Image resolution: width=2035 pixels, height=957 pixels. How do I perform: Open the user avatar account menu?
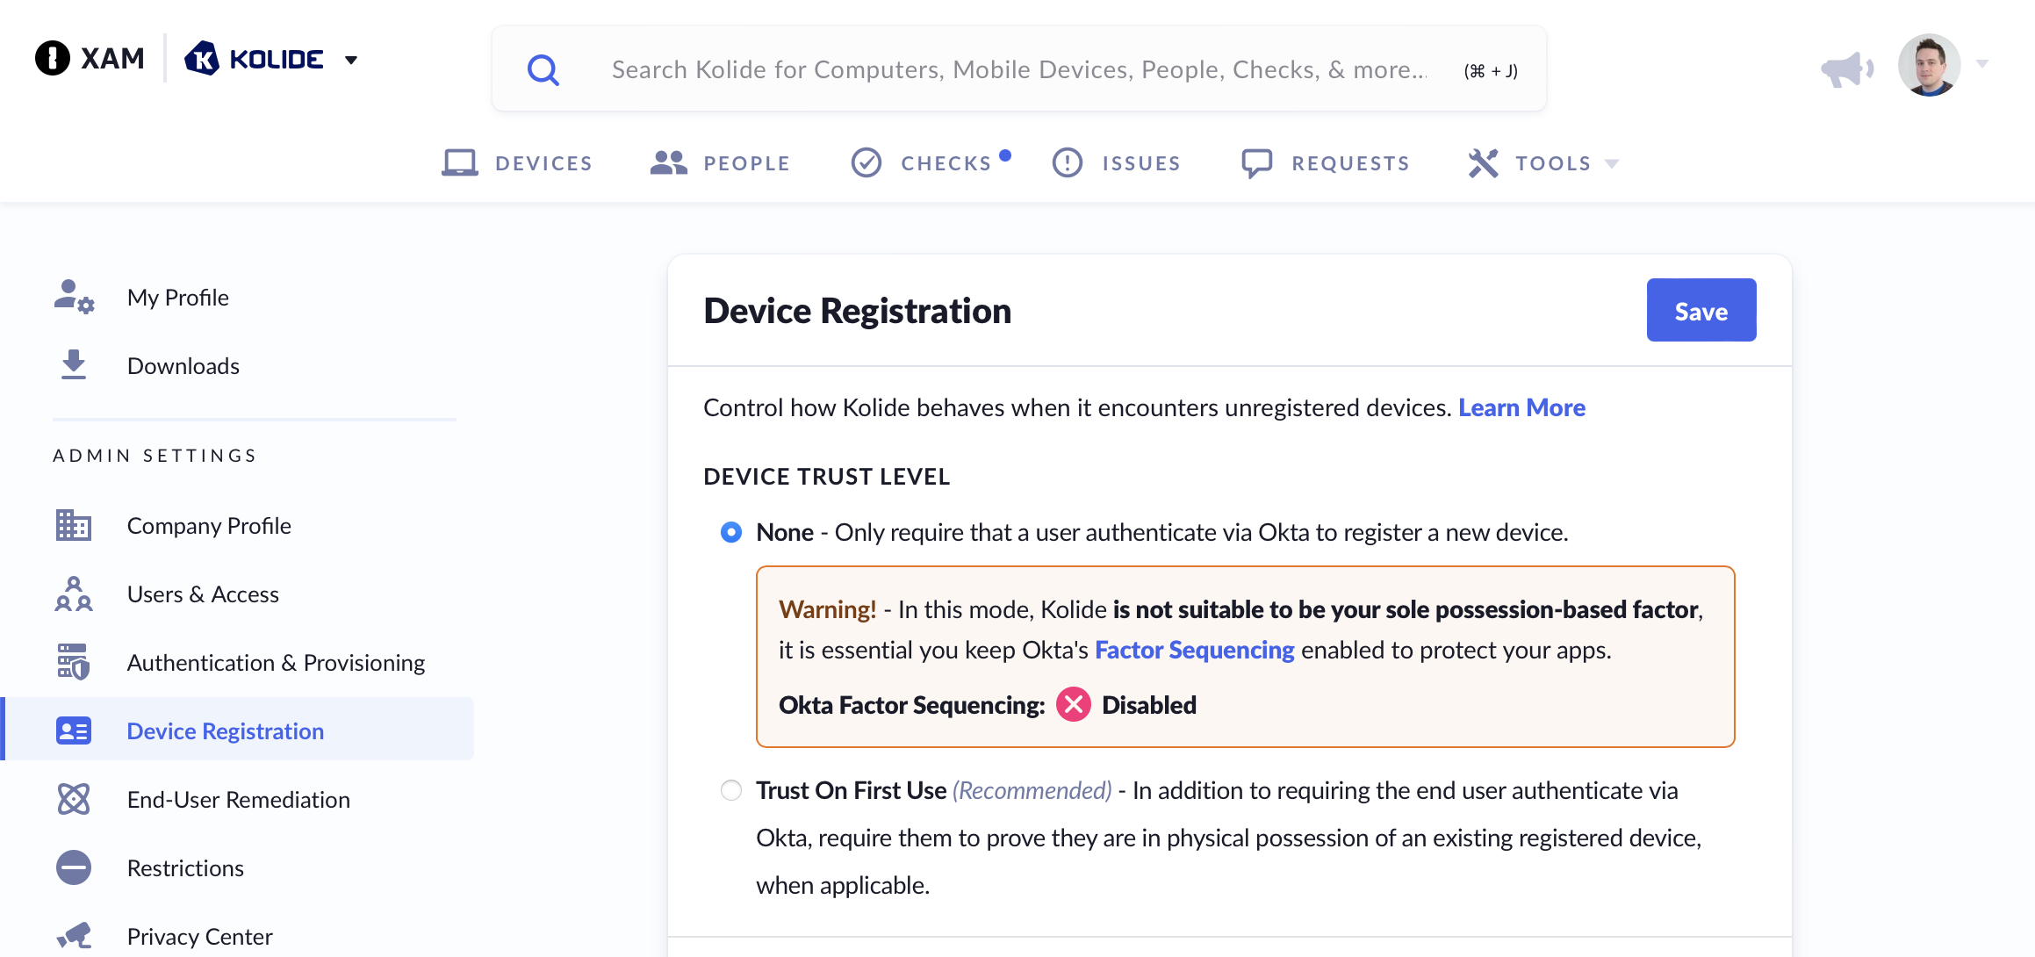(1930, 65)
